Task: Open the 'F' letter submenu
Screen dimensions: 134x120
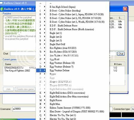Action: tap(41, 74)
